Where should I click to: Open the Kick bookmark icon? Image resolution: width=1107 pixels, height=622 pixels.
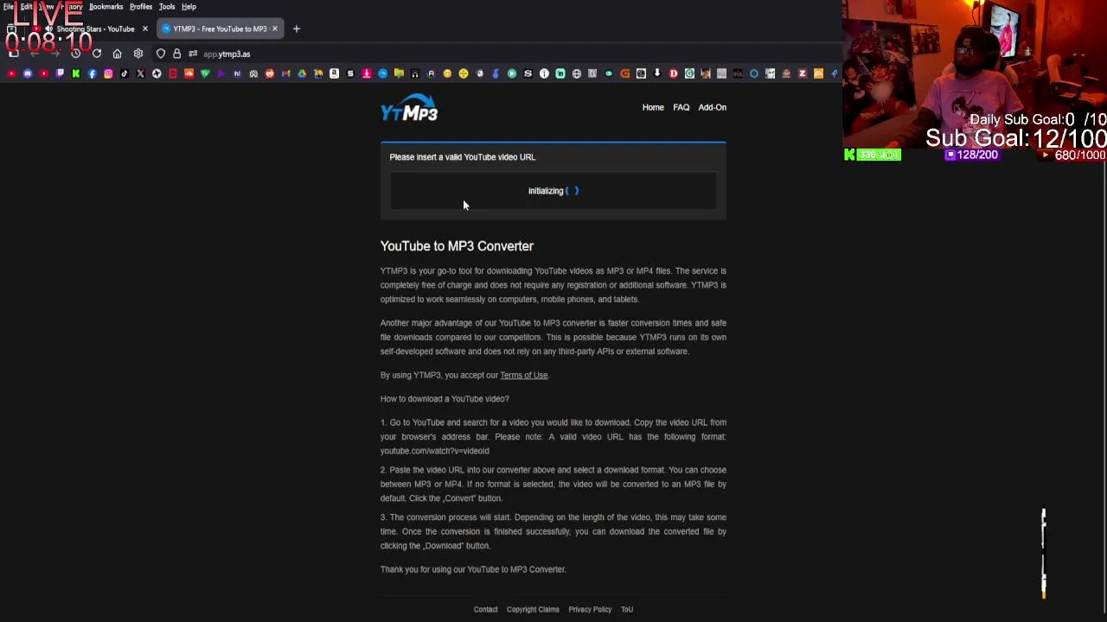(76, 73)
